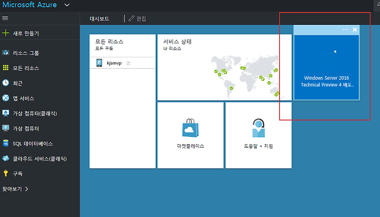380x217 pixels.
Task: Select 최근 in the sidebar
Action: pyautogui.click(x=18, y=83)
